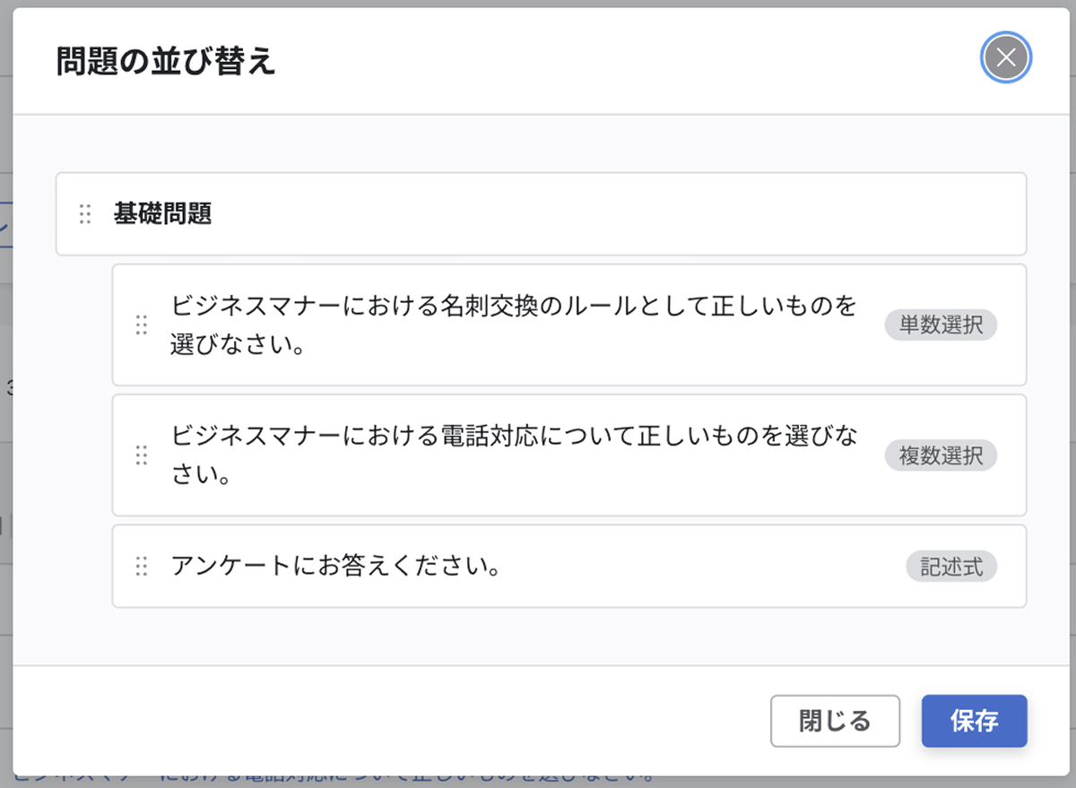1076x788 pixels.
Task: Click the 記述式 type badge
Action: click(x=951, y=567)
